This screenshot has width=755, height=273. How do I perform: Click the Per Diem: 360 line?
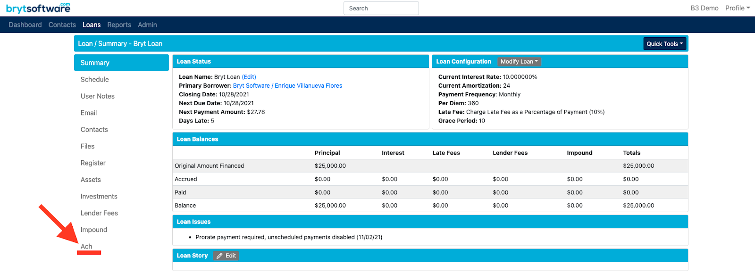tap(458, 103)
